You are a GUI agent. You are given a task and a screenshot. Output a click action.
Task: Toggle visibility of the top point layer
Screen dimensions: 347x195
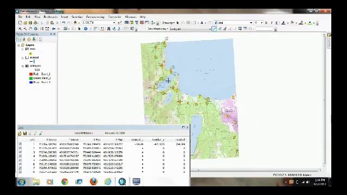pos(27,49)
